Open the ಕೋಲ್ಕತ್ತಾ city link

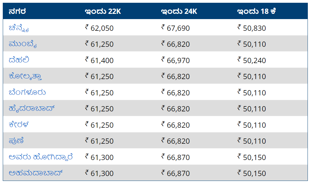click(x=25, y=76)
